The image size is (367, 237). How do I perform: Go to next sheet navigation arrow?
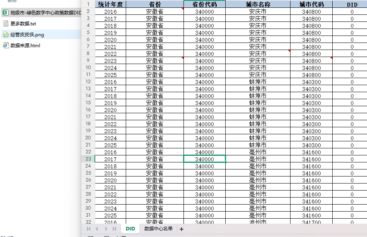(x=106, y=229)
